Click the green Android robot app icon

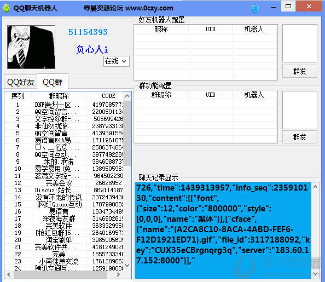click(6, 8)
